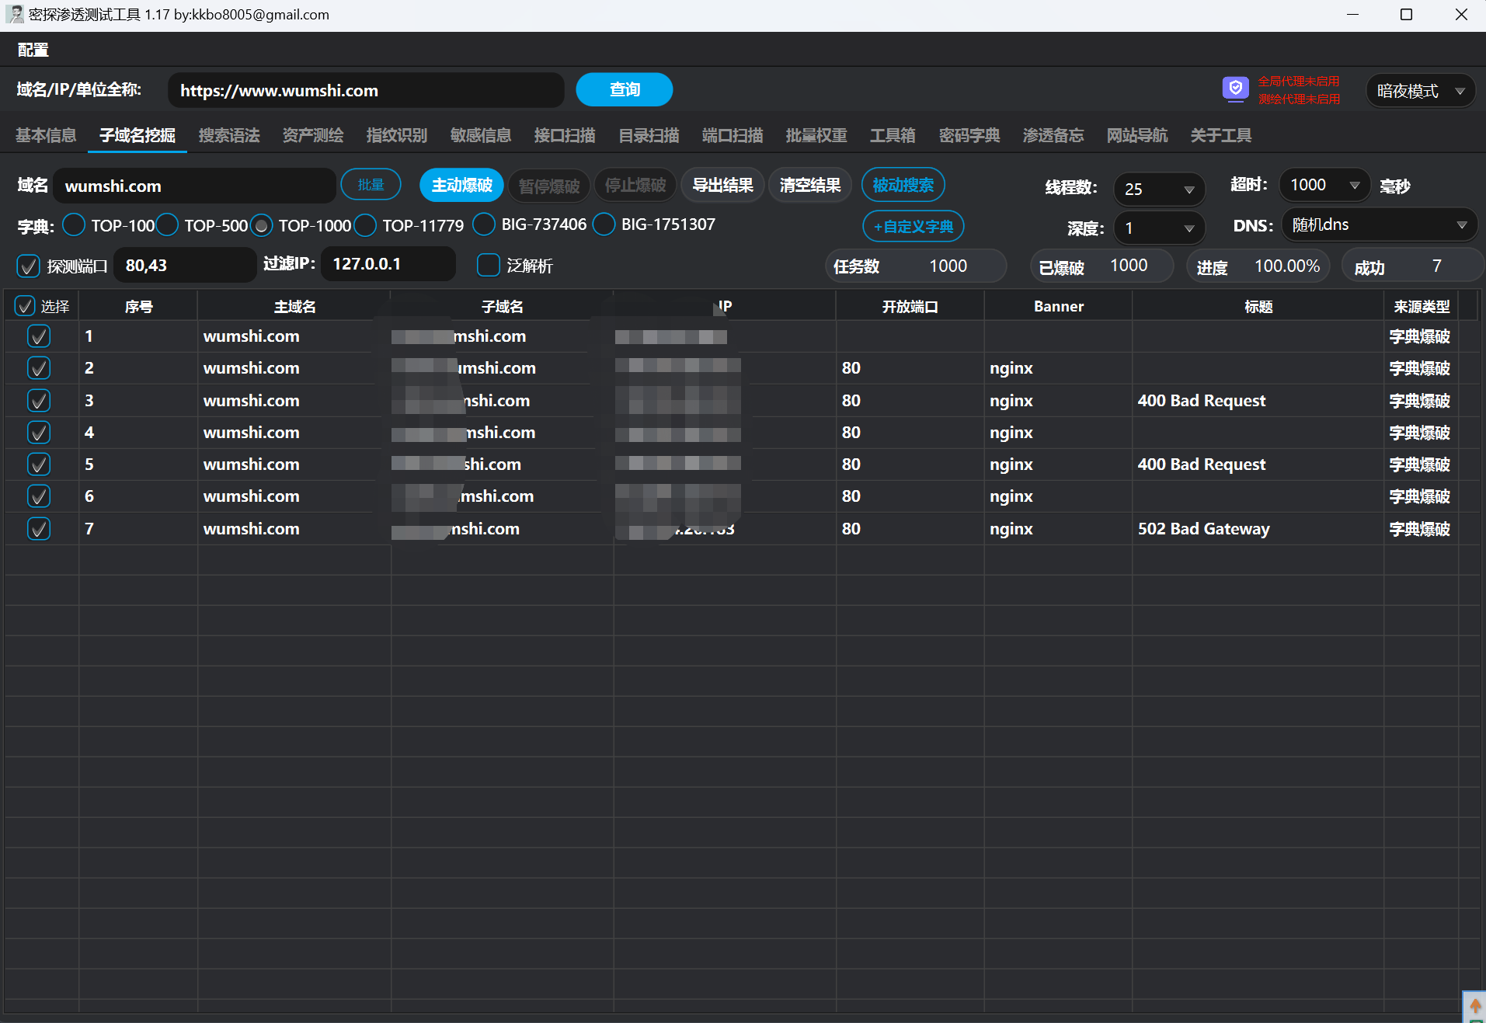Viewport: 1486px width, 1023px height.
Task: Uncheck the checkbox for row 3
Action: pos(39,400)
